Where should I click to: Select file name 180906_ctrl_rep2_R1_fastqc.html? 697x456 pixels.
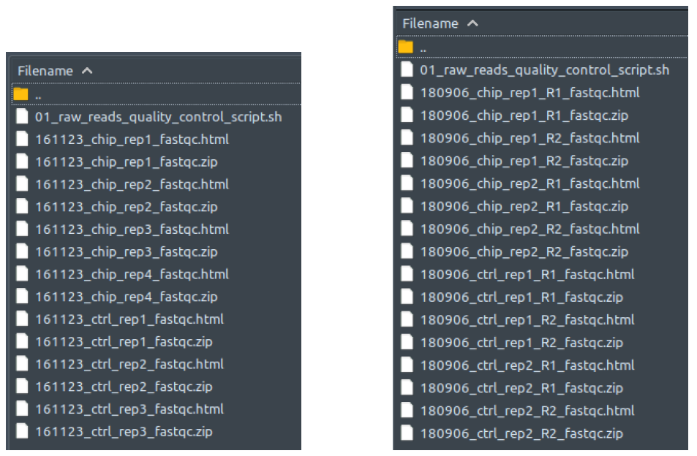coord(527,365)
